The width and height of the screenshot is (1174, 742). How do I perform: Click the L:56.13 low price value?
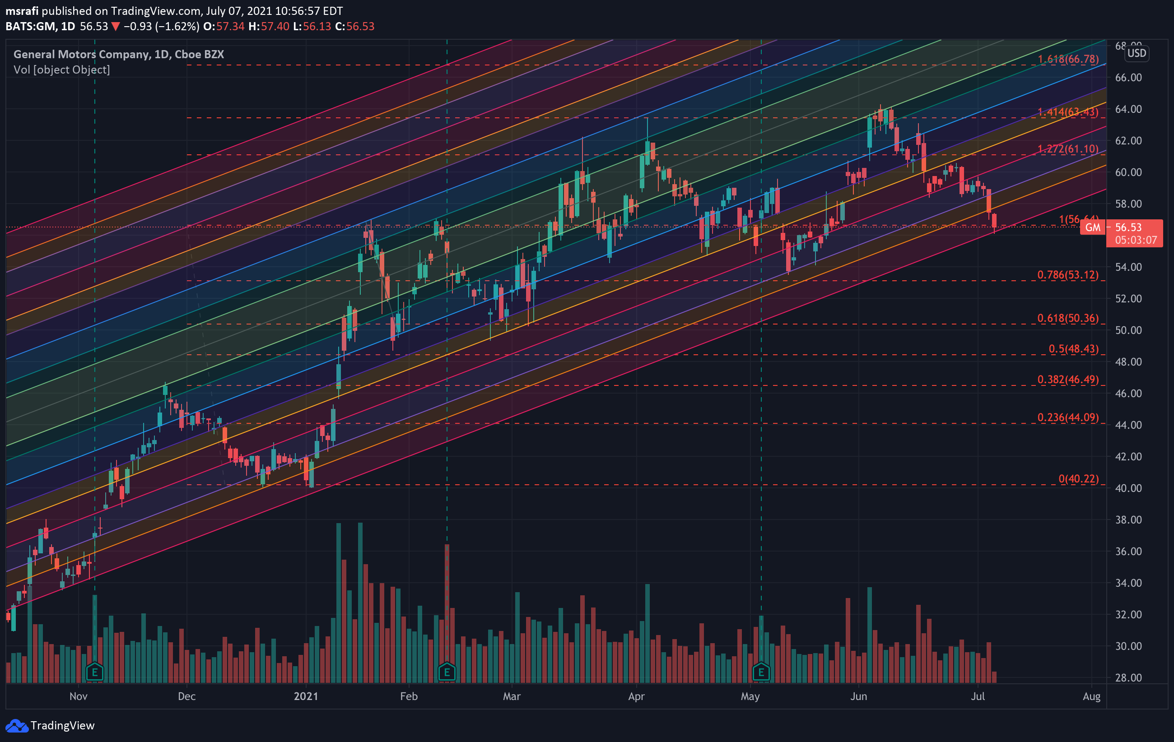pyautogui.click(x=312, y=26)
